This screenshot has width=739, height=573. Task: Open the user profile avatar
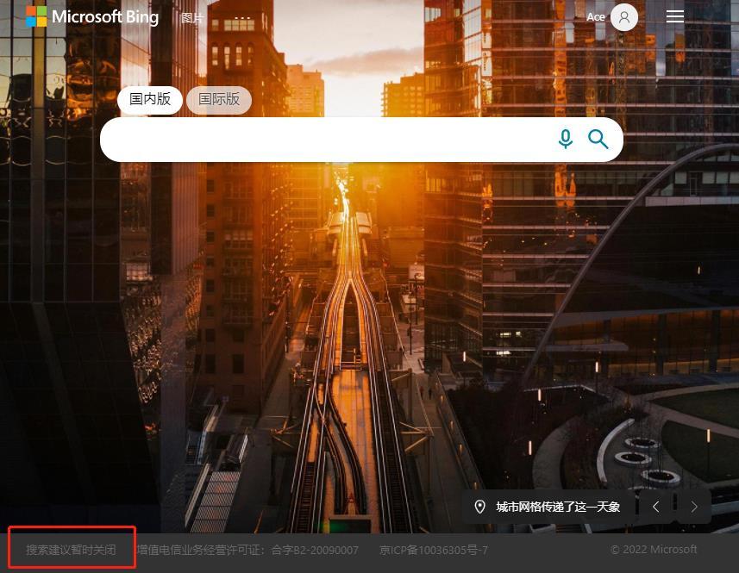624,17
